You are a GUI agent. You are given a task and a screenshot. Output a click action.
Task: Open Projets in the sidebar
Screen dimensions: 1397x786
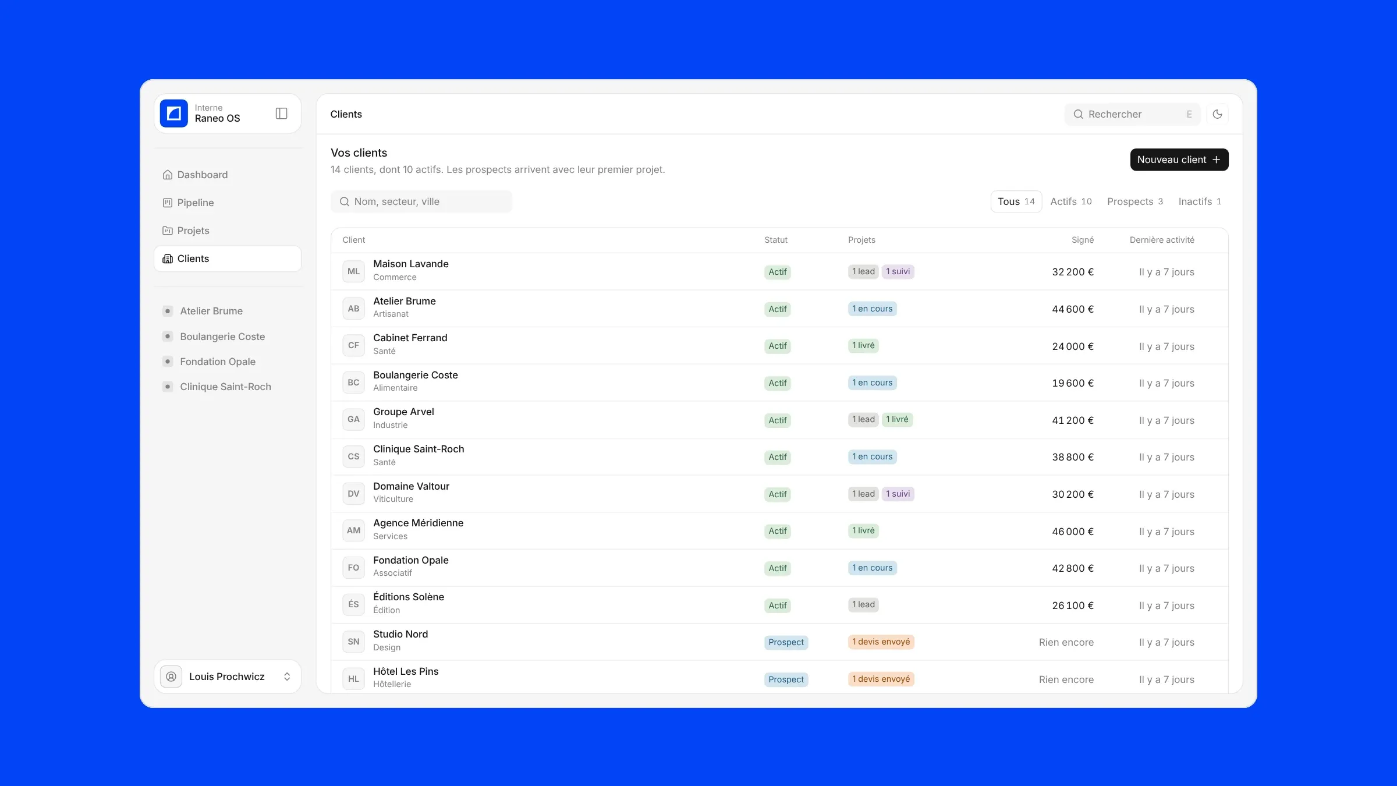228,231
